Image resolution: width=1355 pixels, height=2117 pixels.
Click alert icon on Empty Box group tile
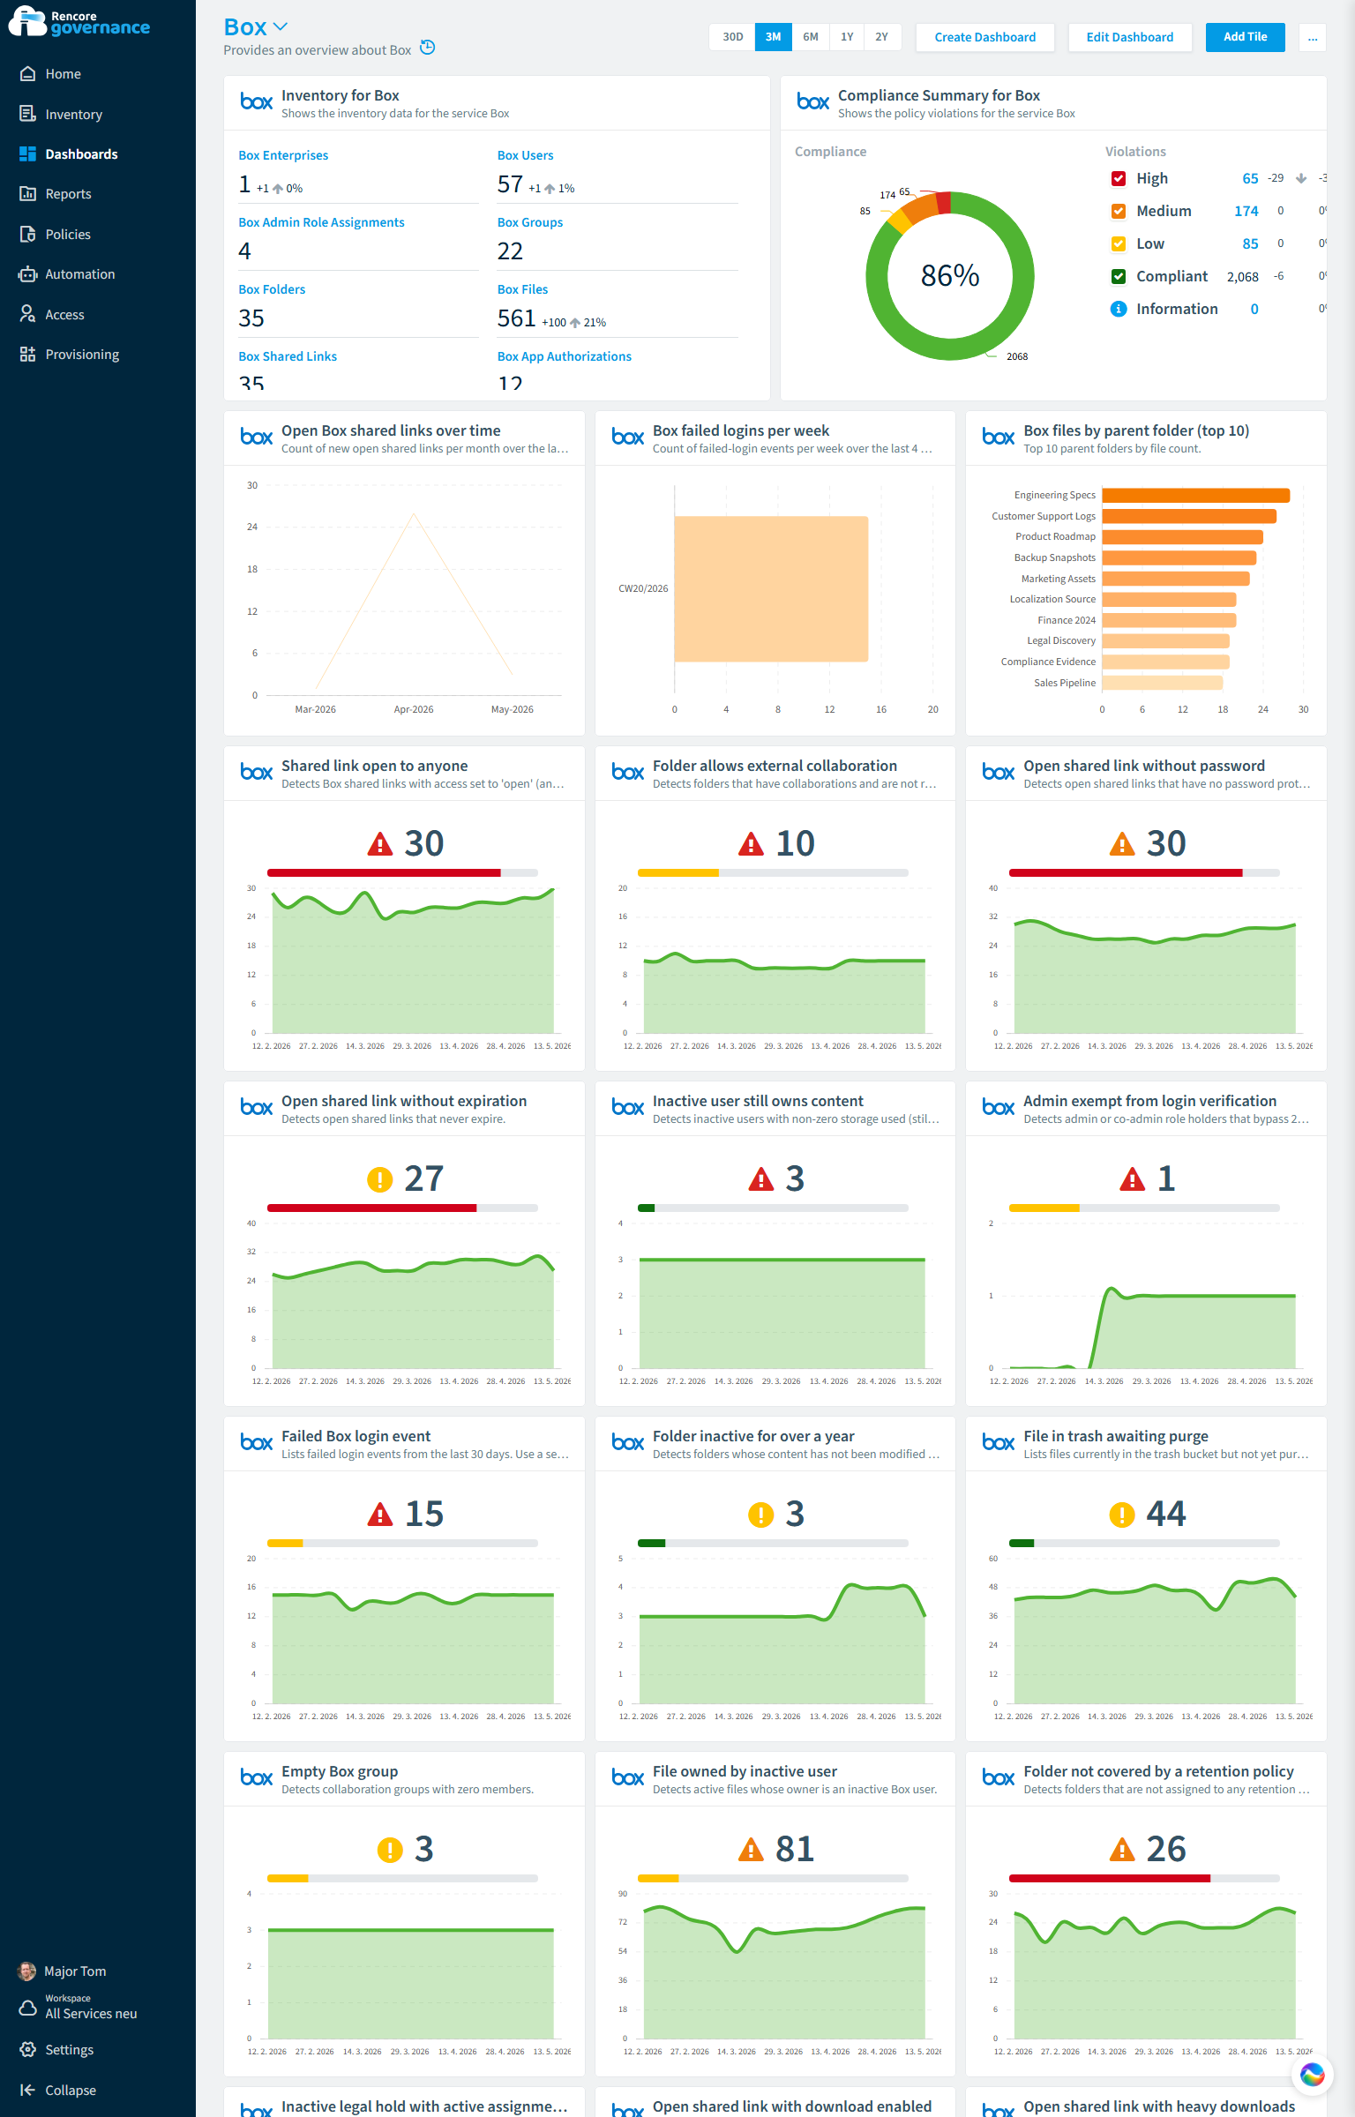[x=389, y=1850]
